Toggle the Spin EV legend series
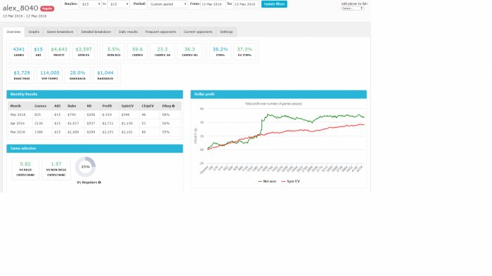This screenshot has width=492, height=276. click(x=290, y=181)
